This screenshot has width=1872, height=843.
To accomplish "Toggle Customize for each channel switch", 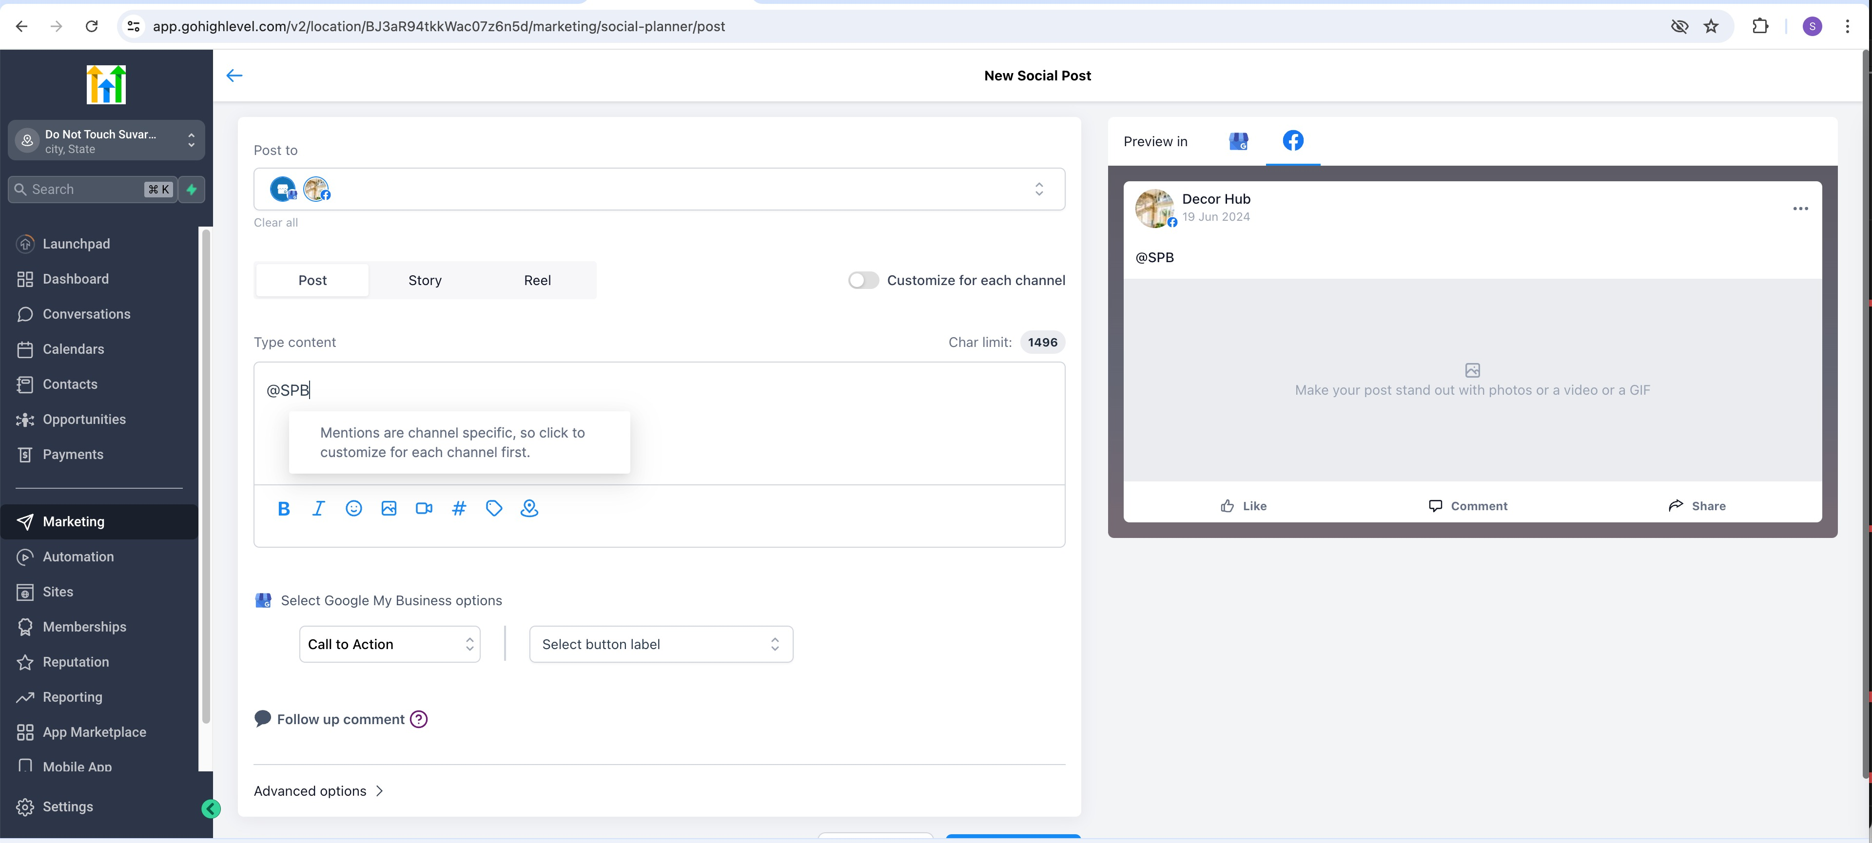I will pyautogui.click(x=863, y=280).
